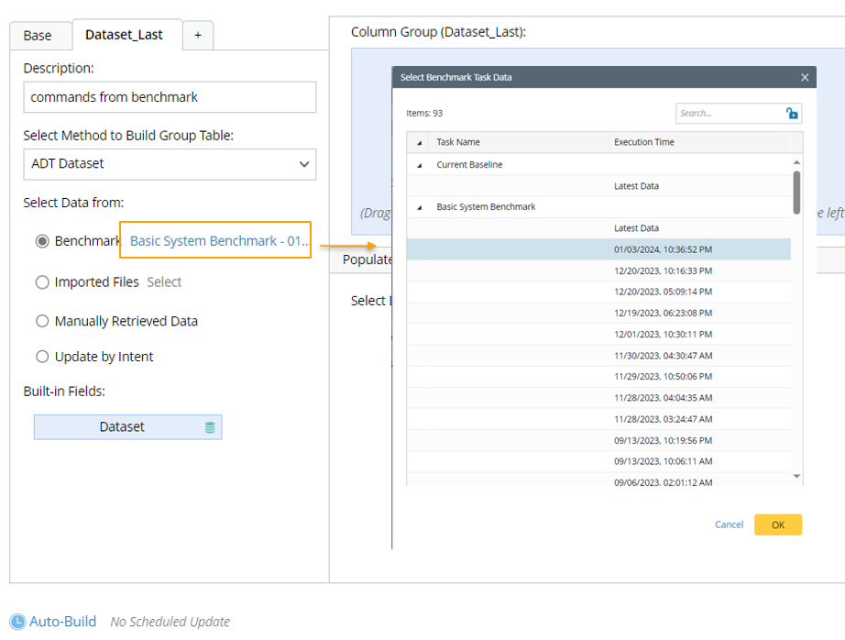This screenshot has width=845, height=640.
Task: Click the unlock icon beside the search box
Action: coord(792,114)
